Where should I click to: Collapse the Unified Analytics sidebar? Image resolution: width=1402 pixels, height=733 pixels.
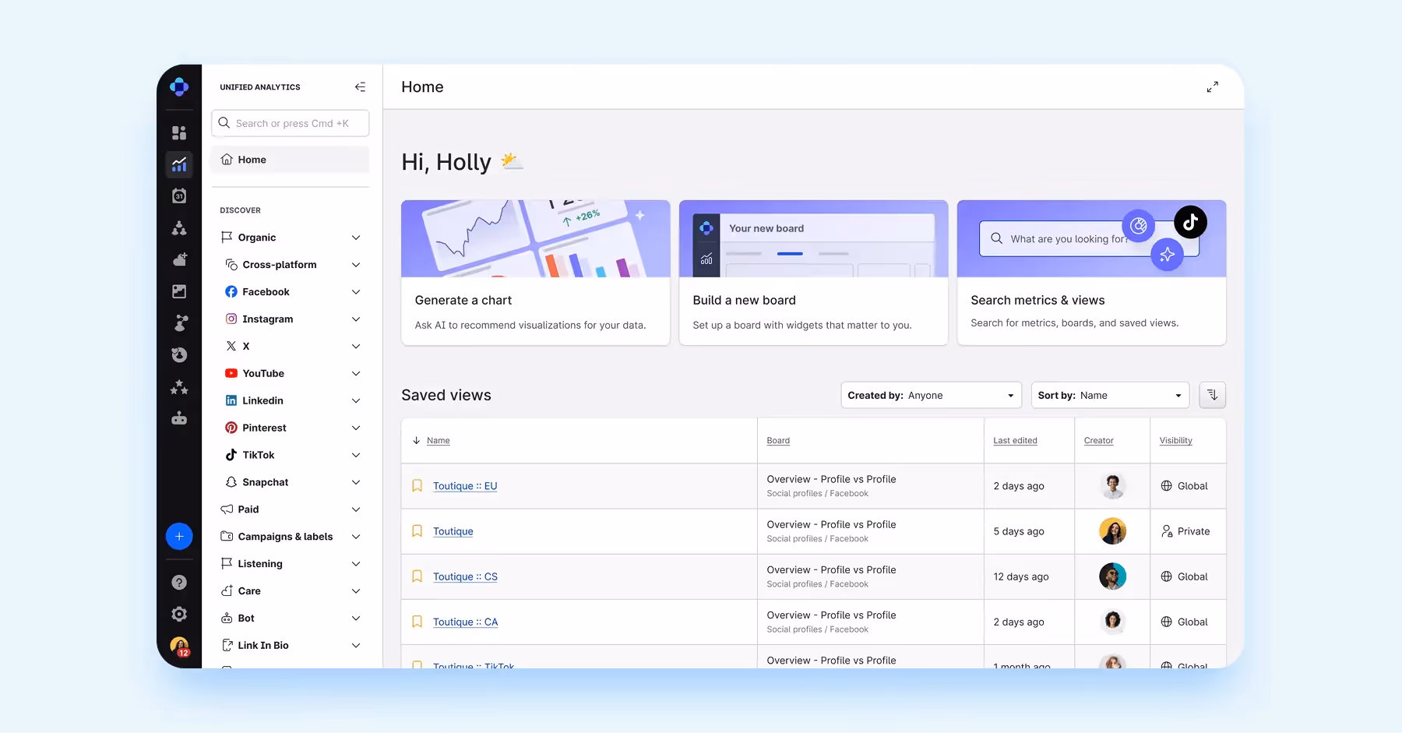(x=360, y=86)
